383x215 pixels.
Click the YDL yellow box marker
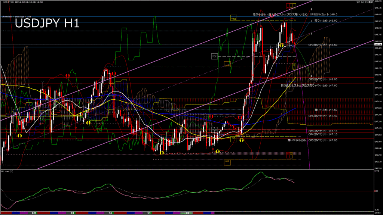(x=233, y=138)
